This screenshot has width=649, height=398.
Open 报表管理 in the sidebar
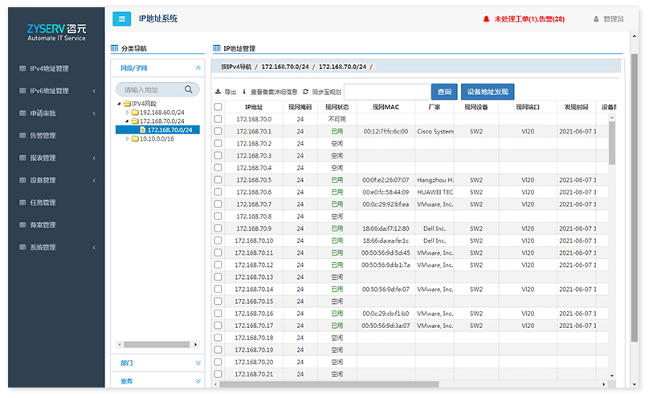click(43, 158)
